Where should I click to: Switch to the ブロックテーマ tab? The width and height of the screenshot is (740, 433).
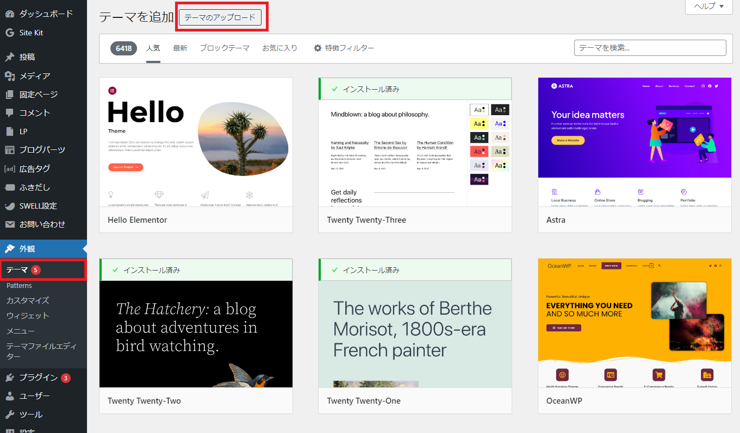(x=225, y=48)
